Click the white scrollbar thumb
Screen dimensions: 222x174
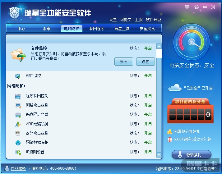tap(159, 53)
